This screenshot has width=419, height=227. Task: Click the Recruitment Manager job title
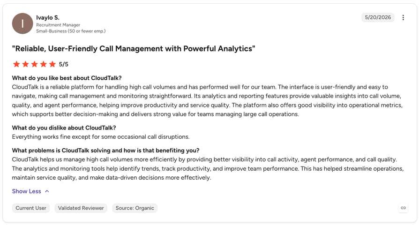tap(58, 25)
